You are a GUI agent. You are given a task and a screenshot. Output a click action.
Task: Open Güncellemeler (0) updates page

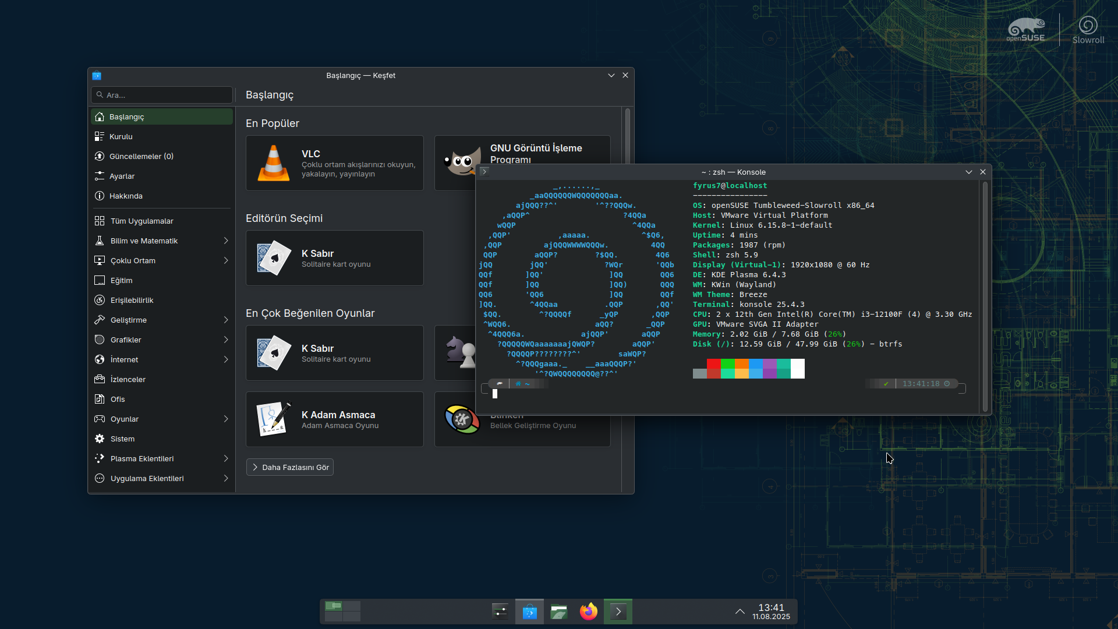161,156
